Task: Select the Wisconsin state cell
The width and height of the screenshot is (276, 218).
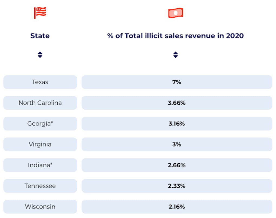Action: (x=40, y=207)
